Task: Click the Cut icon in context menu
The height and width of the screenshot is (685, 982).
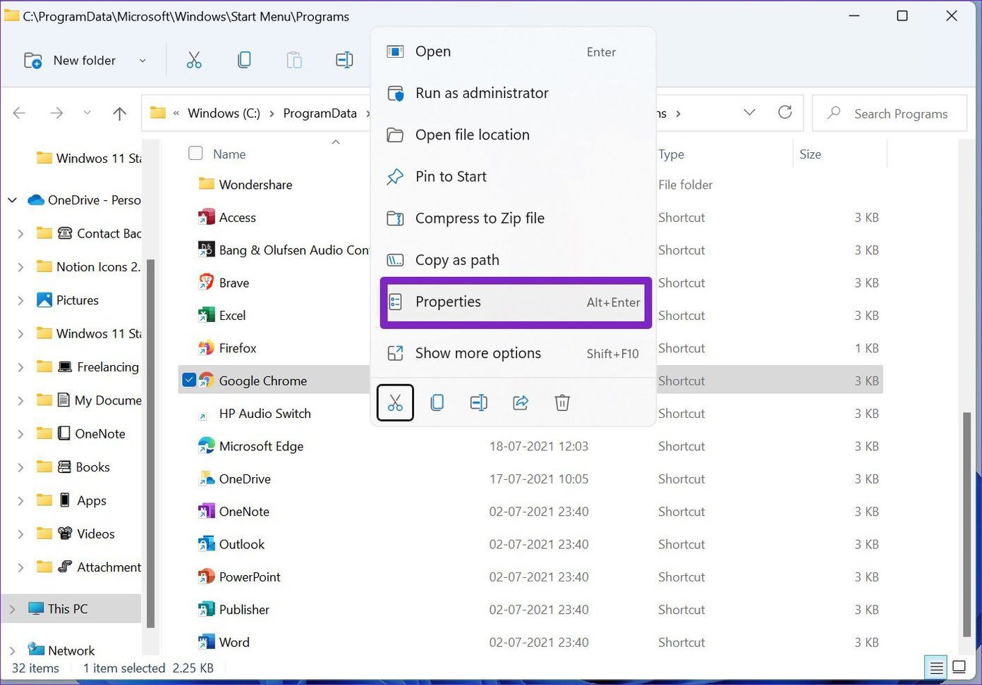Action: (x=395, y=402)
